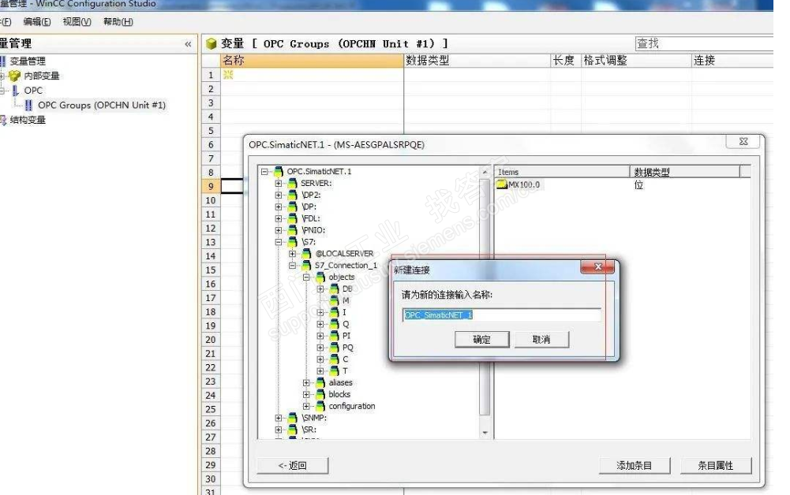Select the 结构变量 tree item
This screenshot has height=495, width=790.
tap(28, 120)
